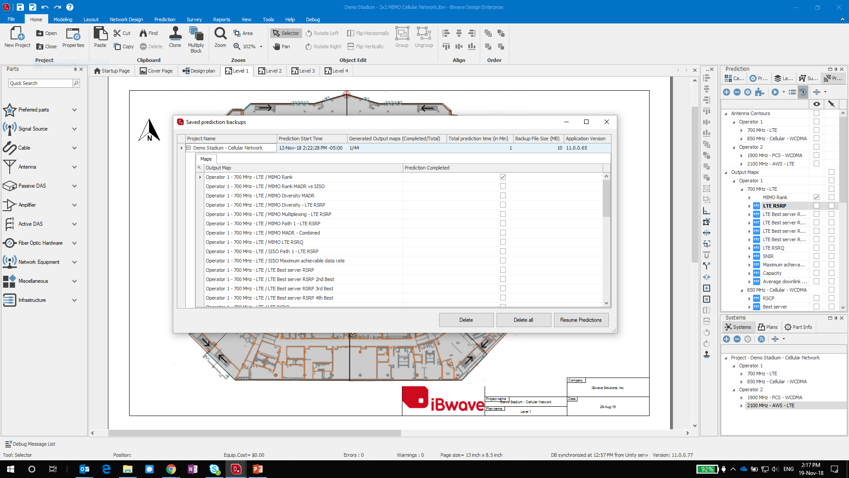This screenshot has width=849, height=478.
Task: Open the Modeling ribbon tab
Action: pos(63,19)
